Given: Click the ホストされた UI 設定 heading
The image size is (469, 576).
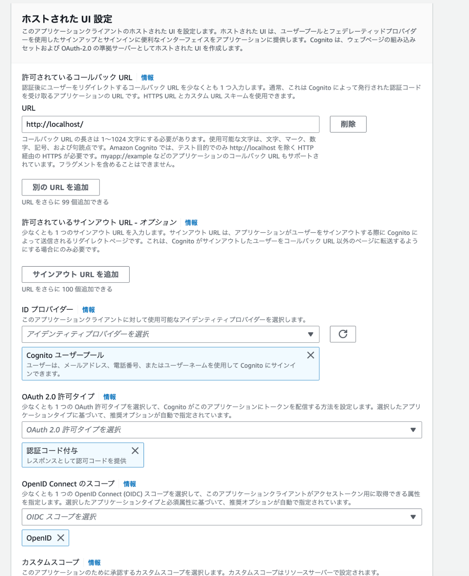Looking at the screenshot, I should (x=67, y=19).
